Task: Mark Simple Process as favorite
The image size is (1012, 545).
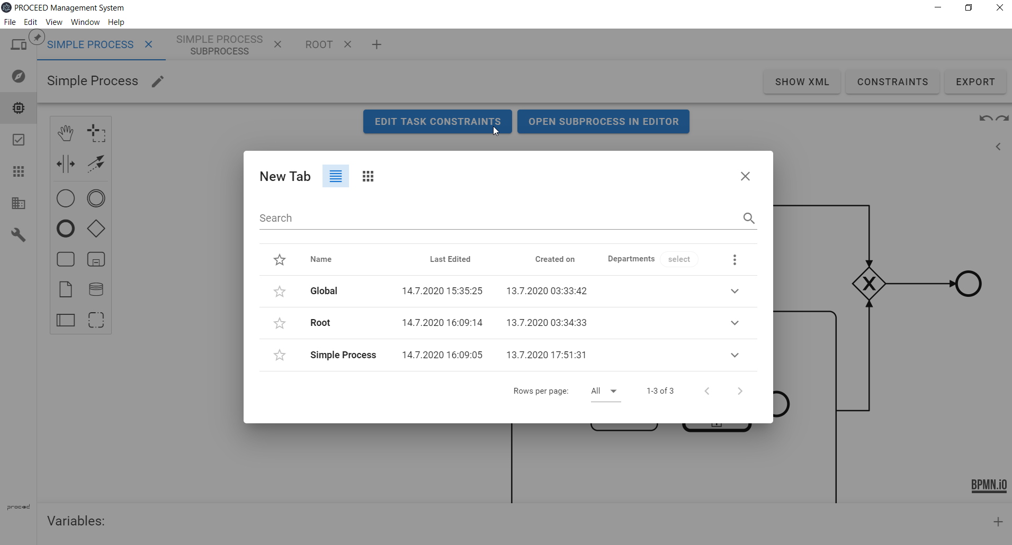Action: 280,355
